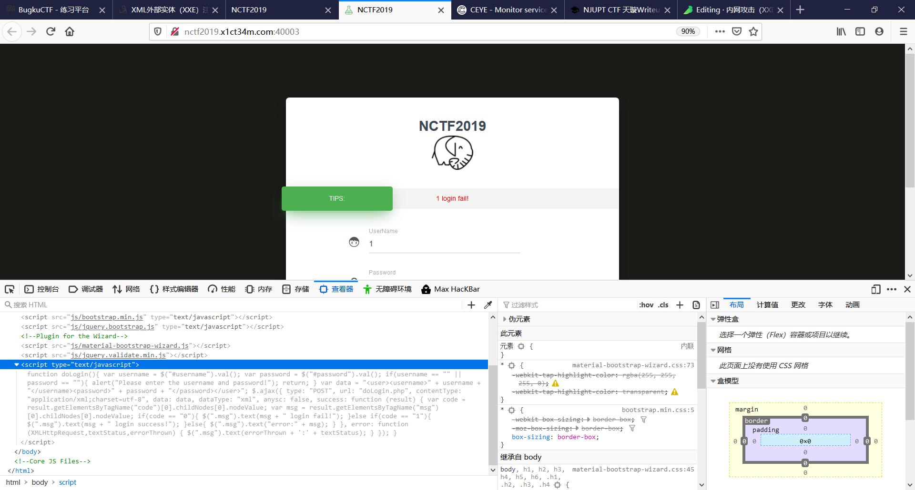Collapse the selected script node
Image resolution: width=915 pixels, height=490 pixels.
click(17, 365)
